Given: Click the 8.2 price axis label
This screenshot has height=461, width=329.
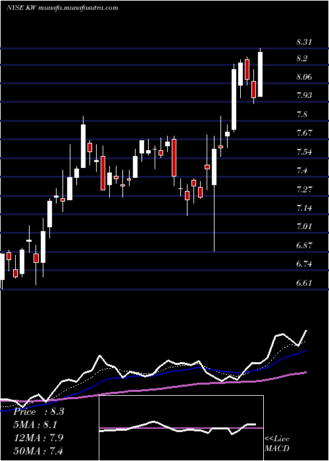Looking at the screenshot, I should (x=301, y=59).
